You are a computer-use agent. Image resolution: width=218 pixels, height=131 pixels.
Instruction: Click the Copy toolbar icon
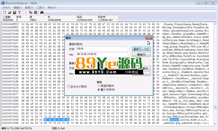tap(31, 12)
